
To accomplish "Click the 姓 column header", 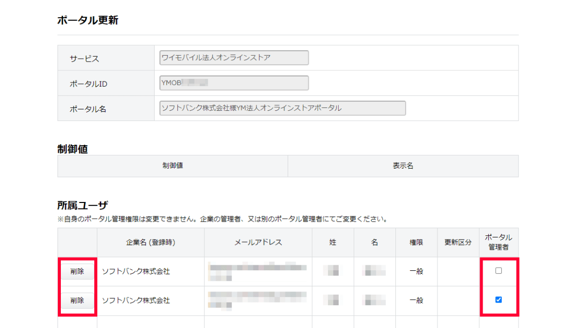I will 333,242.
